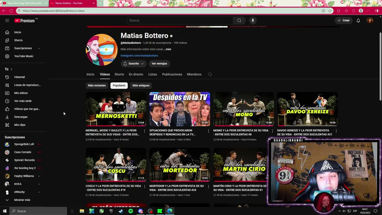The height and width of the screenshot is (215, 382).
Task: Open options for DAVOO XENEIZE video
Action: click(336, 131)
